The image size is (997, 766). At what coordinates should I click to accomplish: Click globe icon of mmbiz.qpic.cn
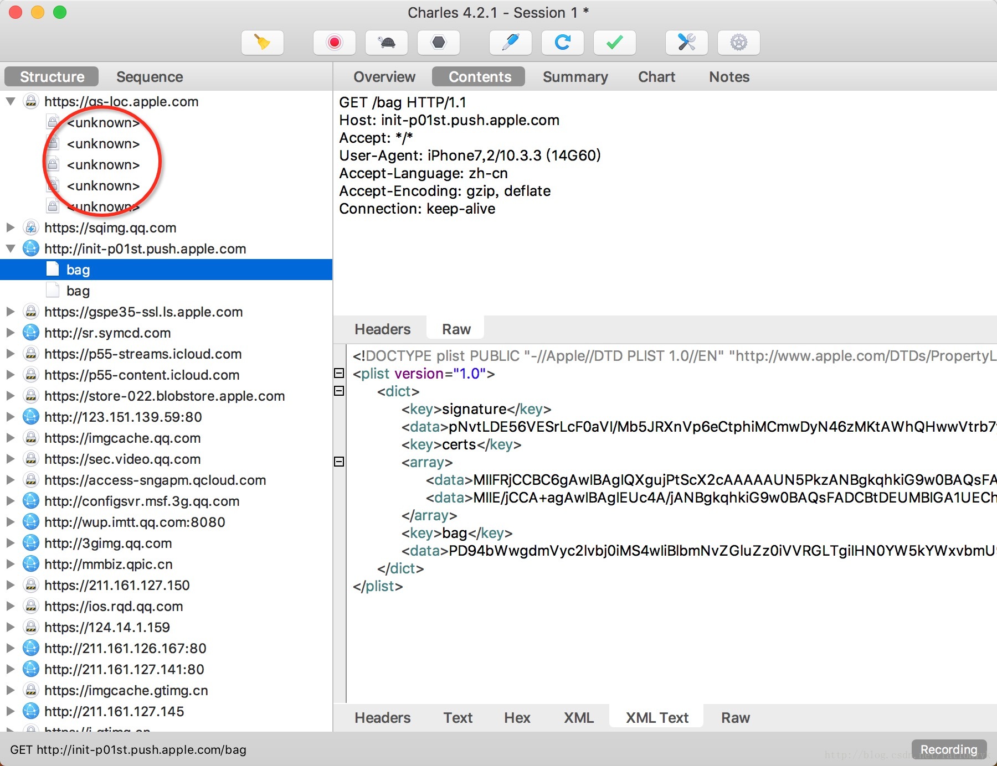pos(31,564)
